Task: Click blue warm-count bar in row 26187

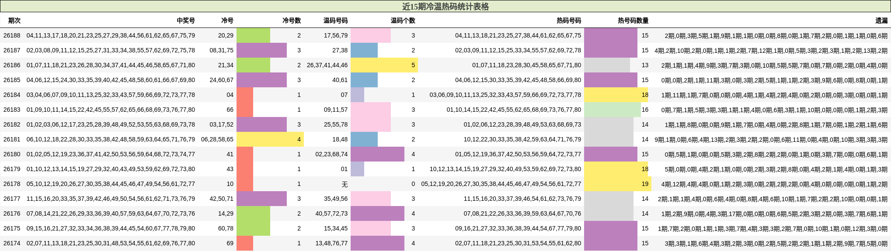Action: tap(364, 50)
